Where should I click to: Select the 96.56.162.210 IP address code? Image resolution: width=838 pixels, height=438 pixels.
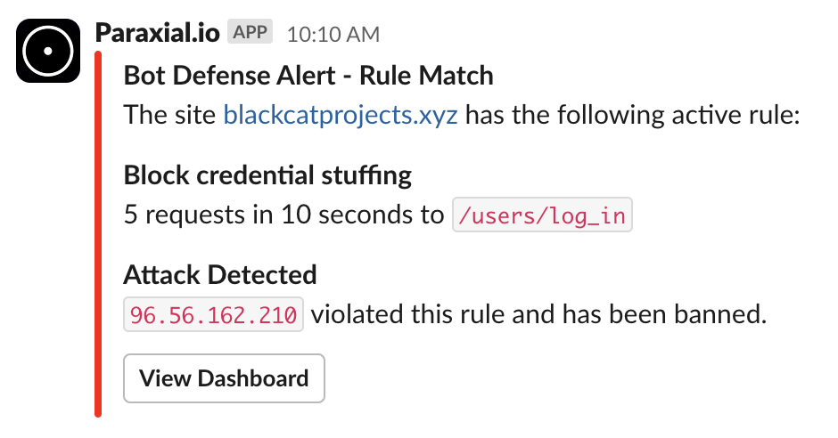click(213, 315)
